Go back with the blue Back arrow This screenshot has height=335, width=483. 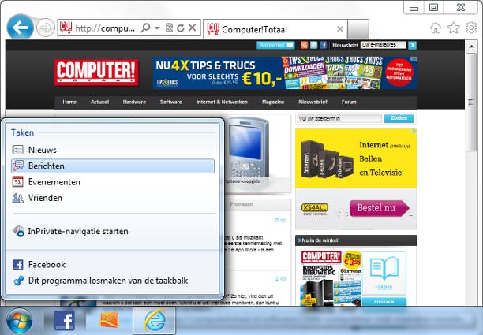tap(20, 27)
